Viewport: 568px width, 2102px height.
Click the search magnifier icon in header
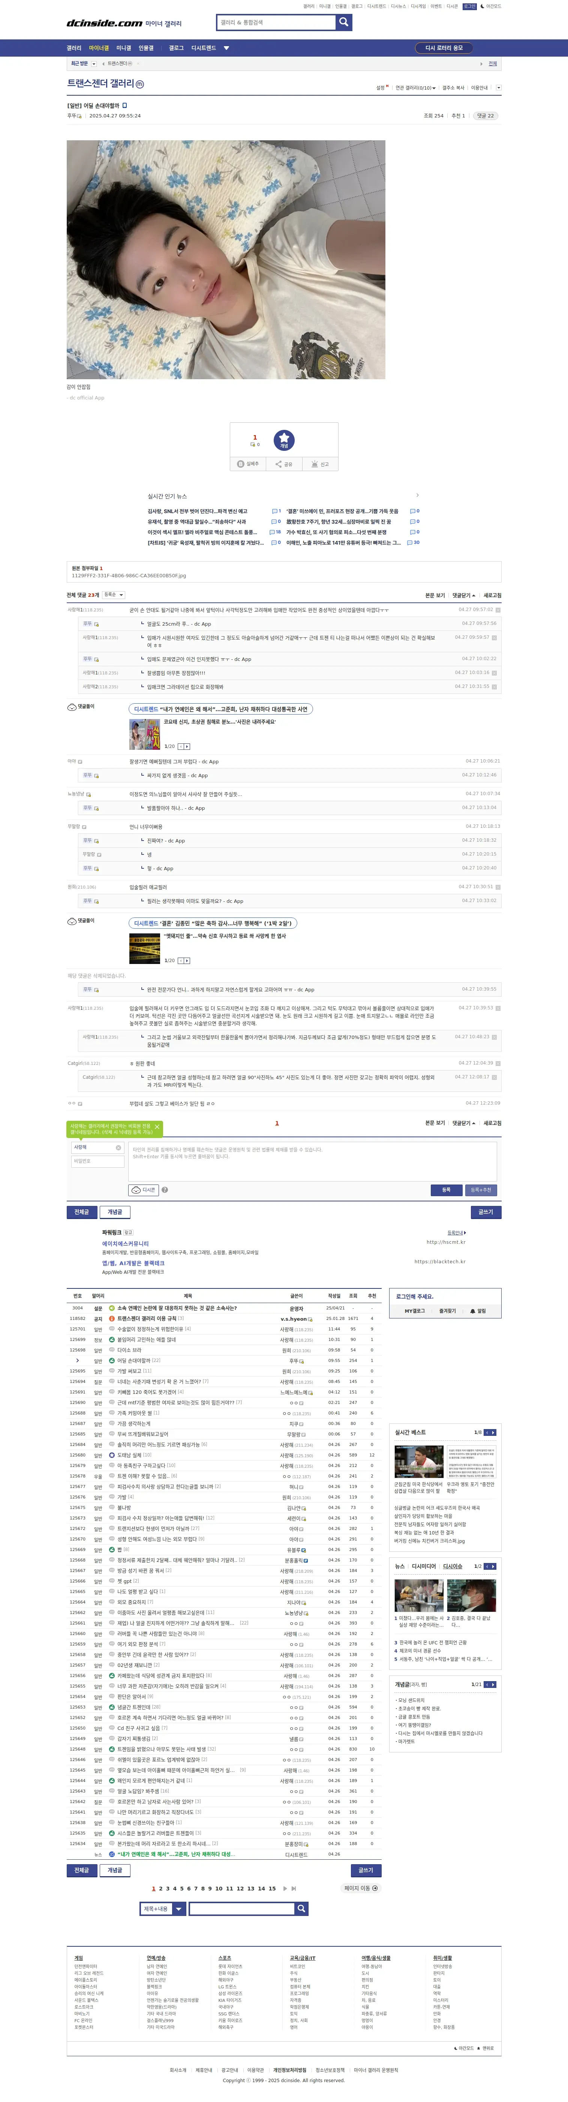coord(343,22)
